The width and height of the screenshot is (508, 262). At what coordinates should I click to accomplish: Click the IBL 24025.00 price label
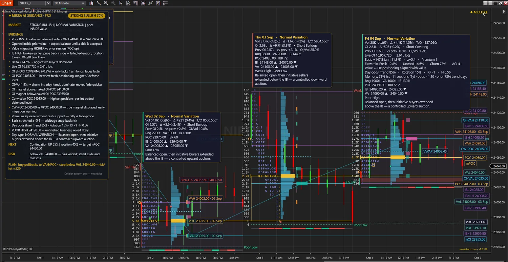click(474, 190)
